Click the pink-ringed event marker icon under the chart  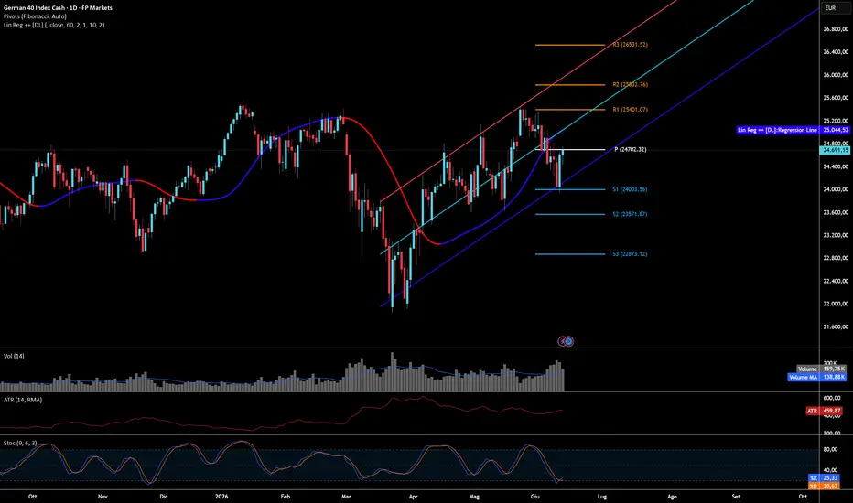click(563, 341)
